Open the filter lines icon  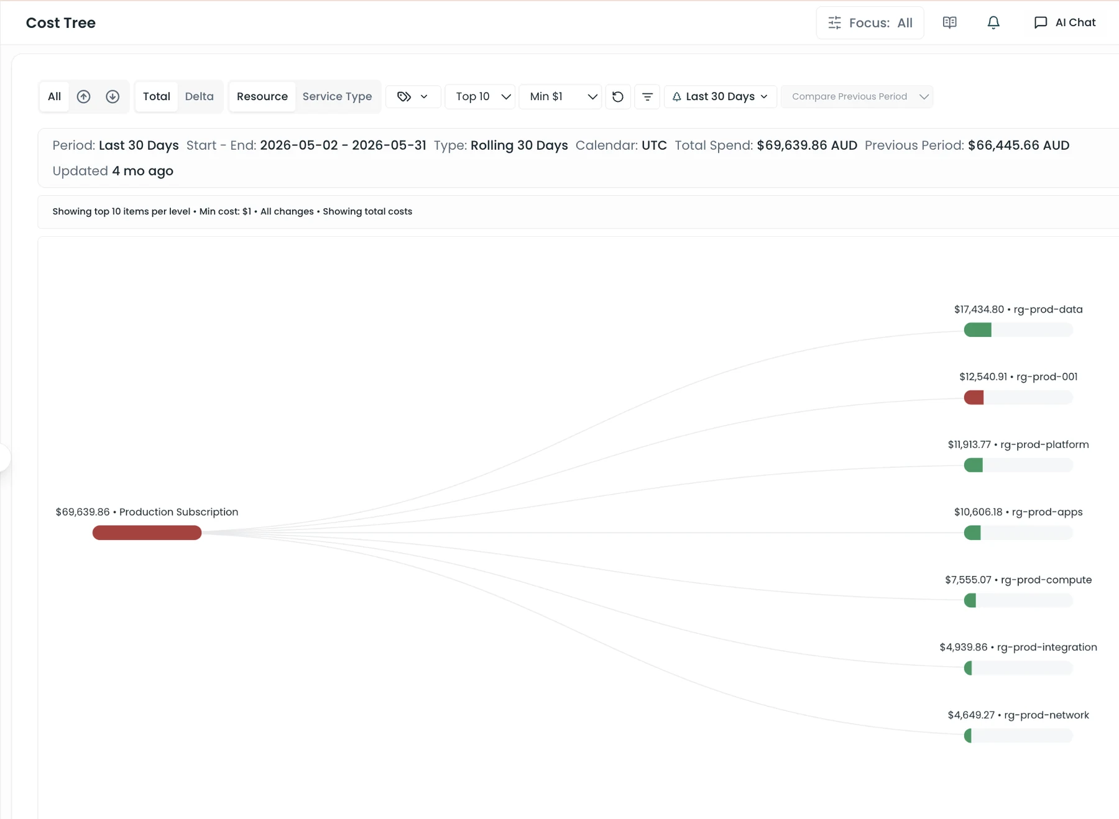tap(647, 96)
